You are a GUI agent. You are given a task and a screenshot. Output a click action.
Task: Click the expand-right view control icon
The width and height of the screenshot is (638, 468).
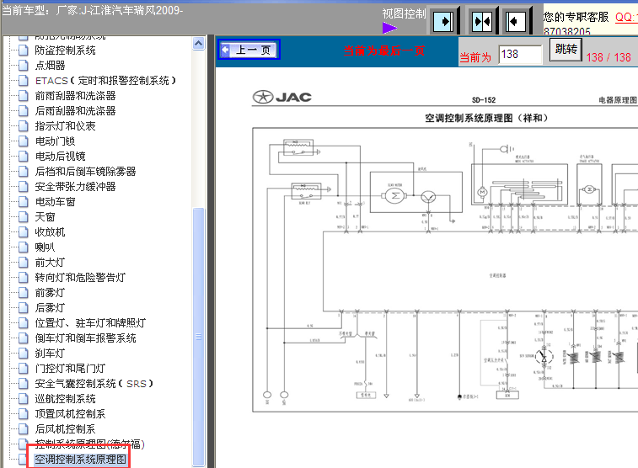pyautogui.click(x=443, y=21)
